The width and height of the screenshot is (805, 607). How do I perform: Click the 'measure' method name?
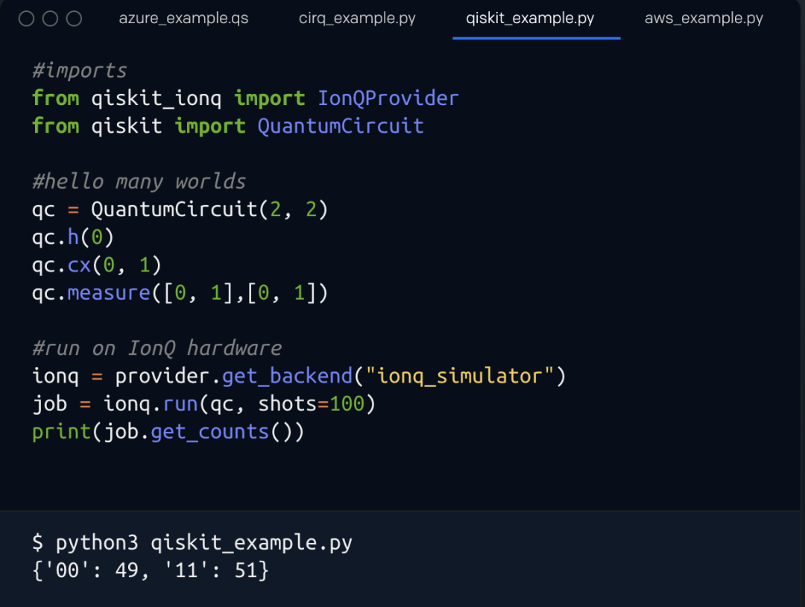point(109,293)
